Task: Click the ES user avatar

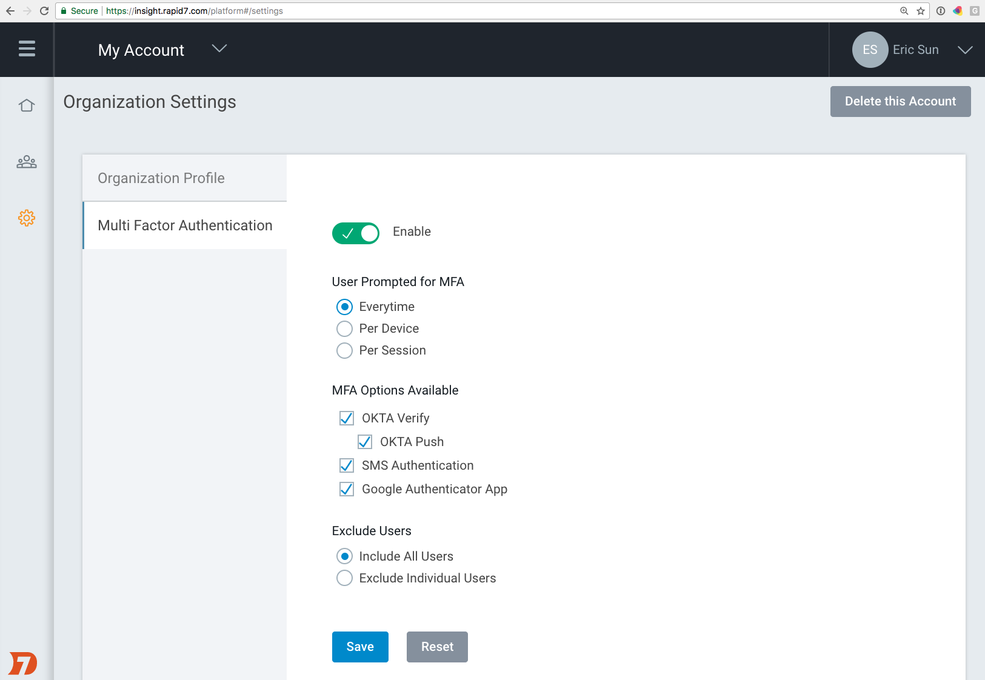Action: tap(870, 50)
